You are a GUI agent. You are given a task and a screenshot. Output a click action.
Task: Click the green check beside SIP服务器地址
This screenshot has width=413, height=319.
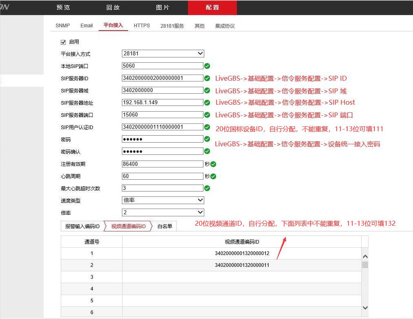208,103
